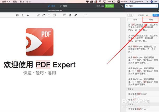Select the pen drawing tool
The height and width of the screenshot is (112, 159).
coord(38,15)
